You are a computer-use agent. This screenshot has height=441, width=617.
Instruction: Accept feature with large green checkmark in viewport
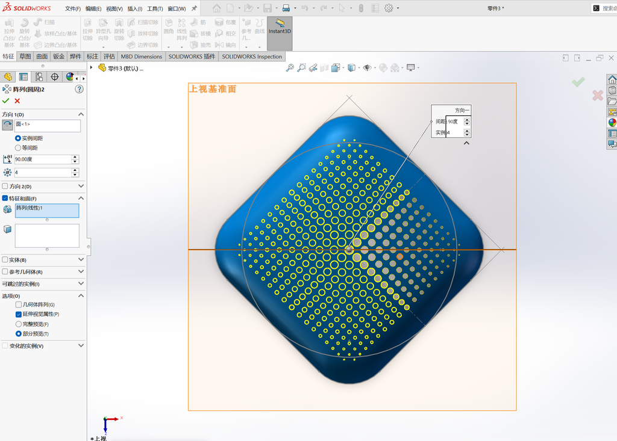point(578,82)
